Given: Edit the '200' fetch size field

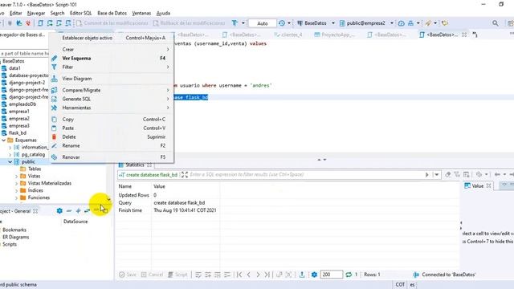Looking at the screenshot, I should point(331,275).
